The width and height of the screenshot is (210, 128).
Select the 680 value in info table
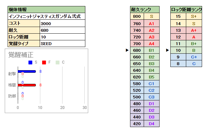[62, 30]
